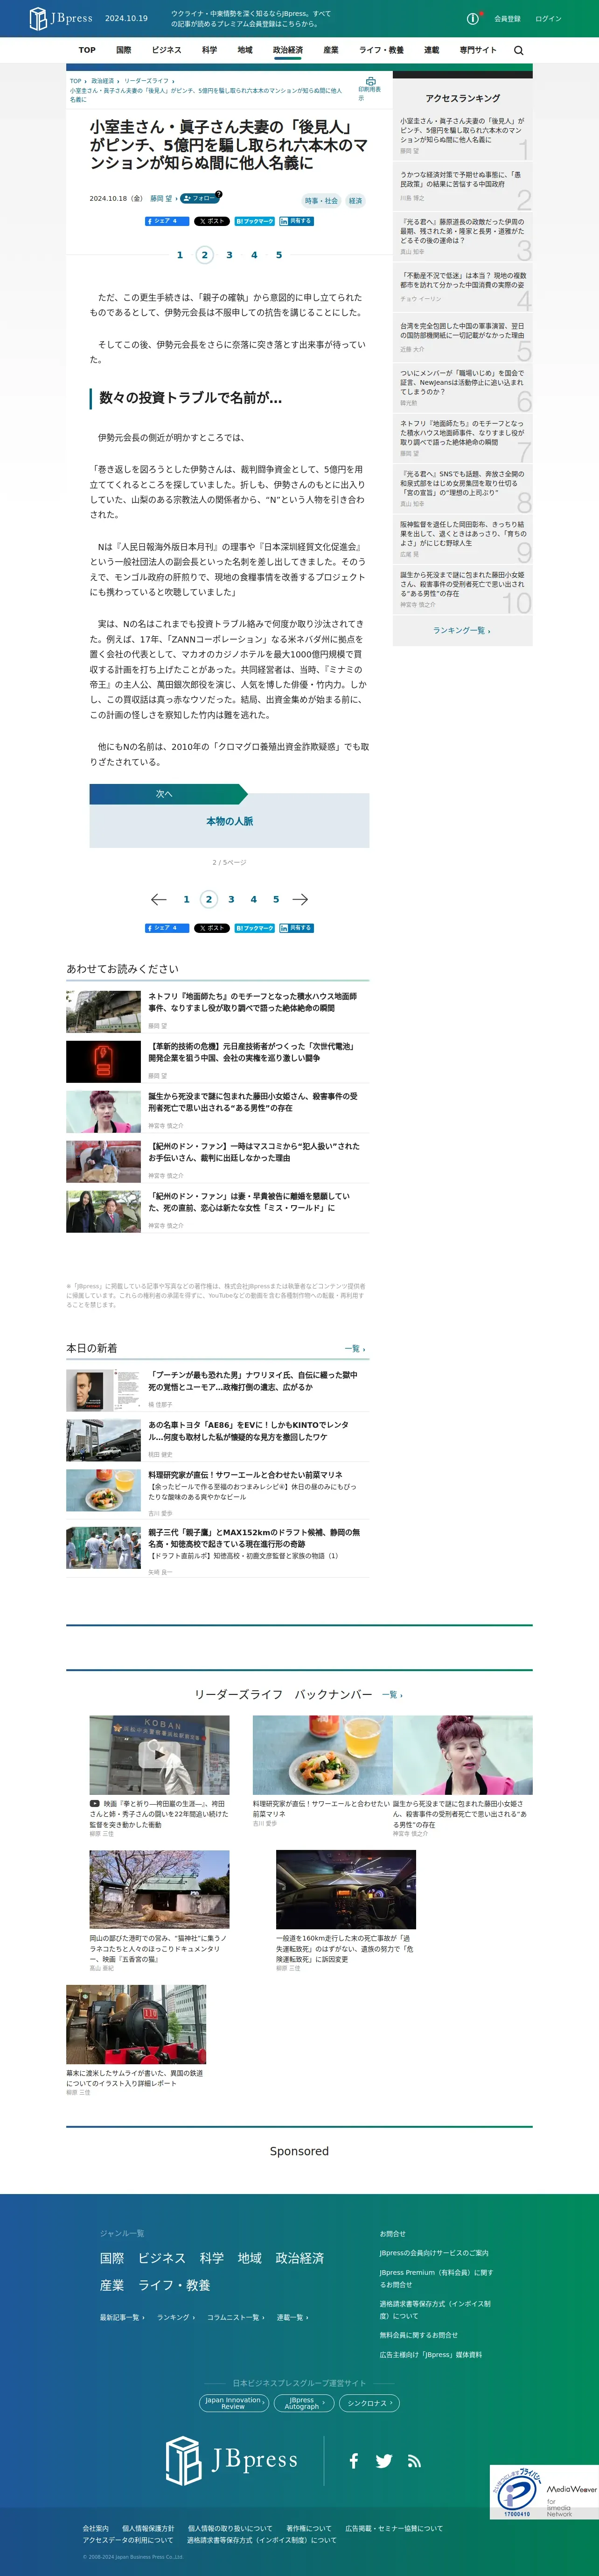Image resolution: width=599 pixels, height=2576 pixels.
Task: Open ranking item 9 about 阪神監督
Action: coord(462,539)
